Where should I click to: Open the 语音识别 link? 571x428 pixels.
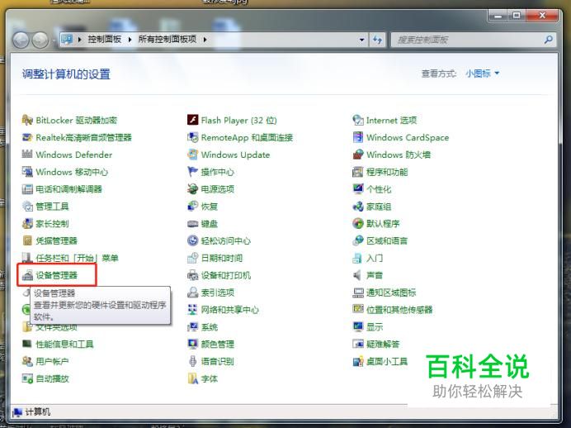218,361
